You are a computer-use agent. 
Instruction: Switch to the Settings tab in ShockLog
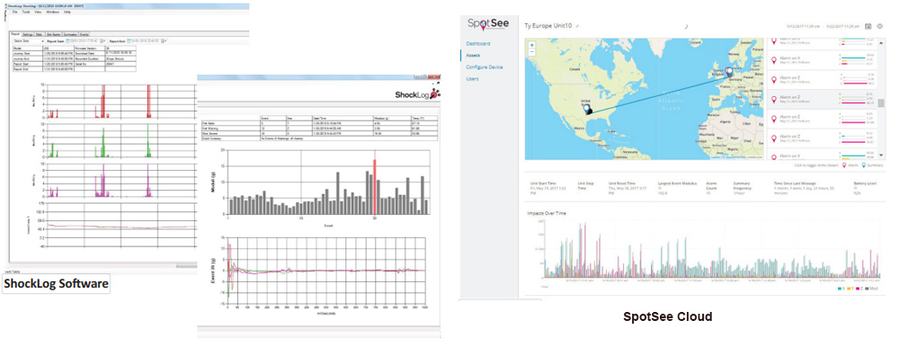(28, 34)
